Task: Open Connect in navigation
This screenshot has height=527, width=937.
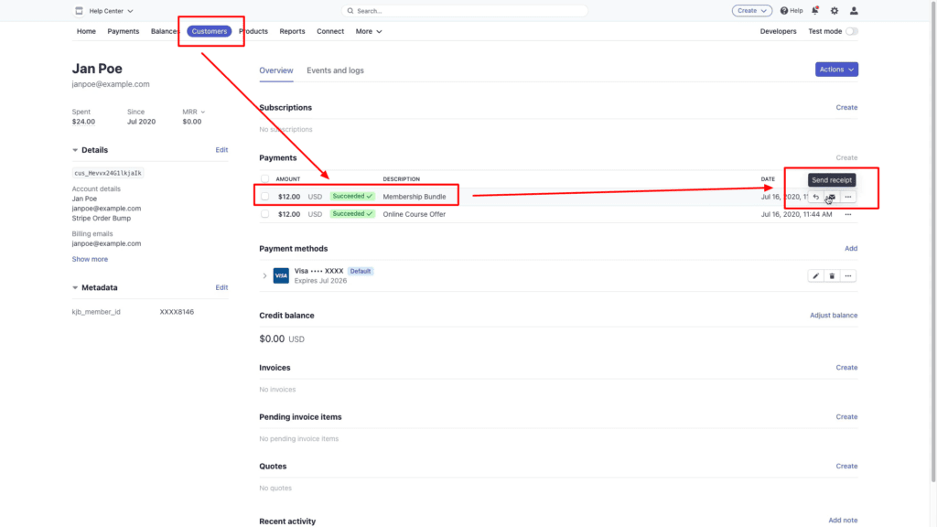Action: point(330,31)
